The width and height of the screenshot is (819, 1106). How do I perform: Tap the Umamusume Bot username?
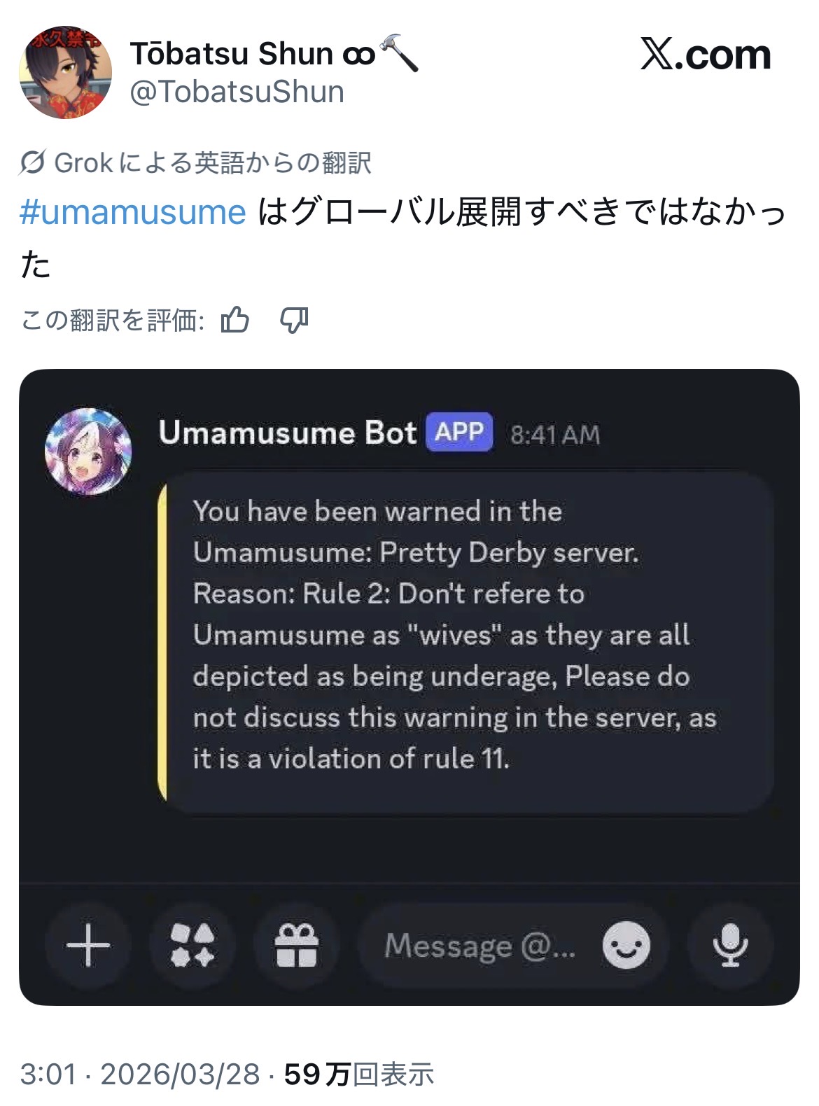point(287,433)
